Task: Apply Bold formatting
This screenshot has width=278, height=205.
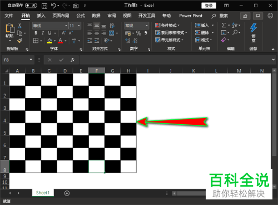Action: tap(36, 33)
